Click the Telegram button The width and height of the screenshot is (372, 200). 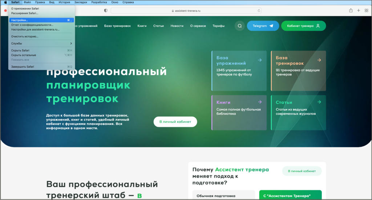(263, 26)
